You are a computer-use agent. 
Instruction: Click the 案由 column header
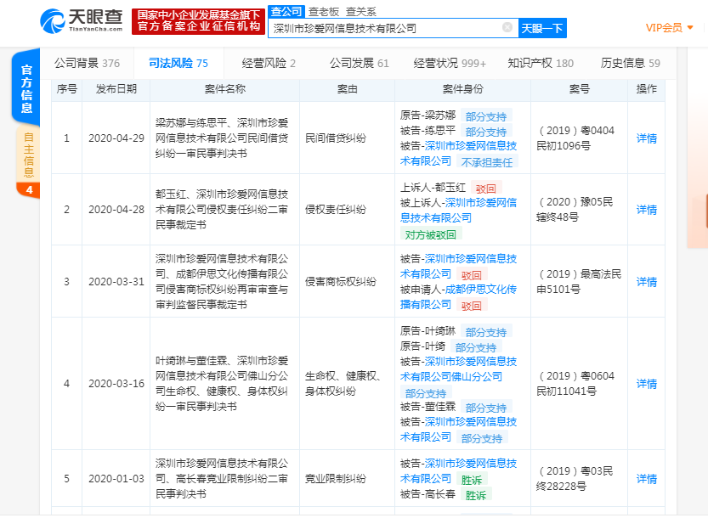pos(347,89)
